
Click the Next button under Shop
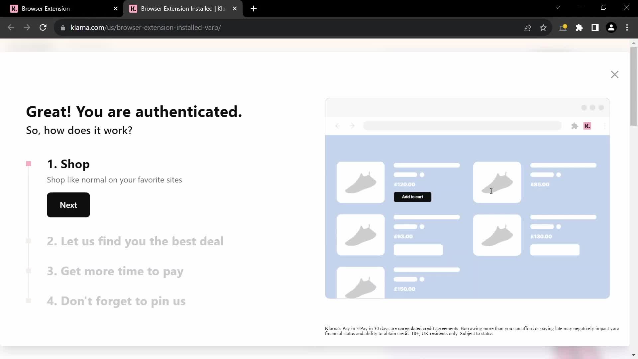(x=68, y=205)
